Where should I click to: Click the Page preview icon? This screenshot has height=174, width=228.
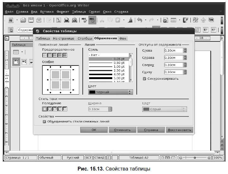75,20
